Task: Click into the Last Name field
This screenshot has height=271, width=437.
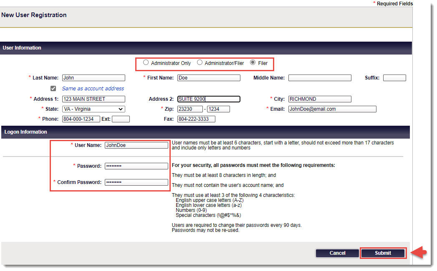Action: 93,78
